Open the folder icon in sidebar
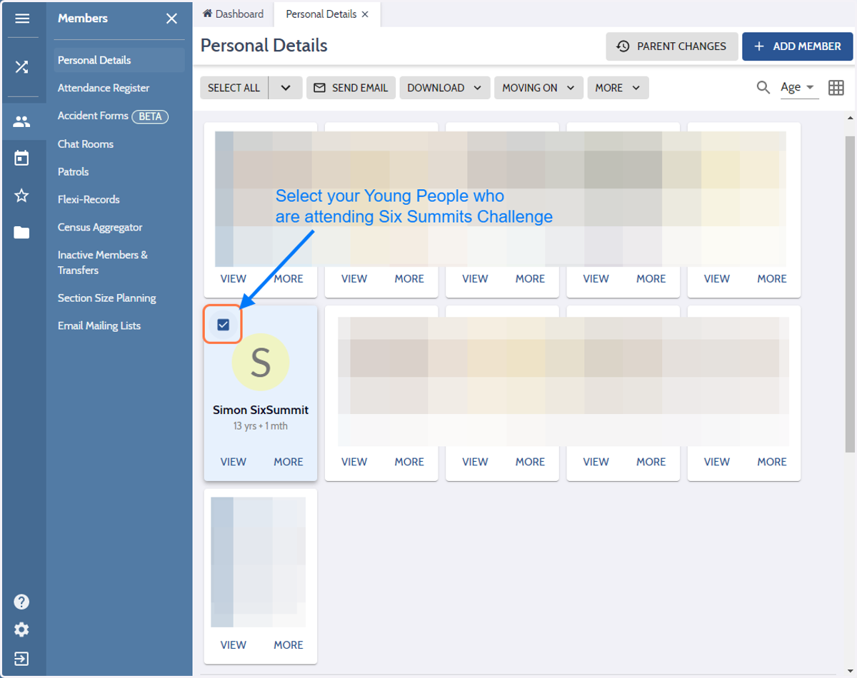Screen dimensions: 857x678 22,233
